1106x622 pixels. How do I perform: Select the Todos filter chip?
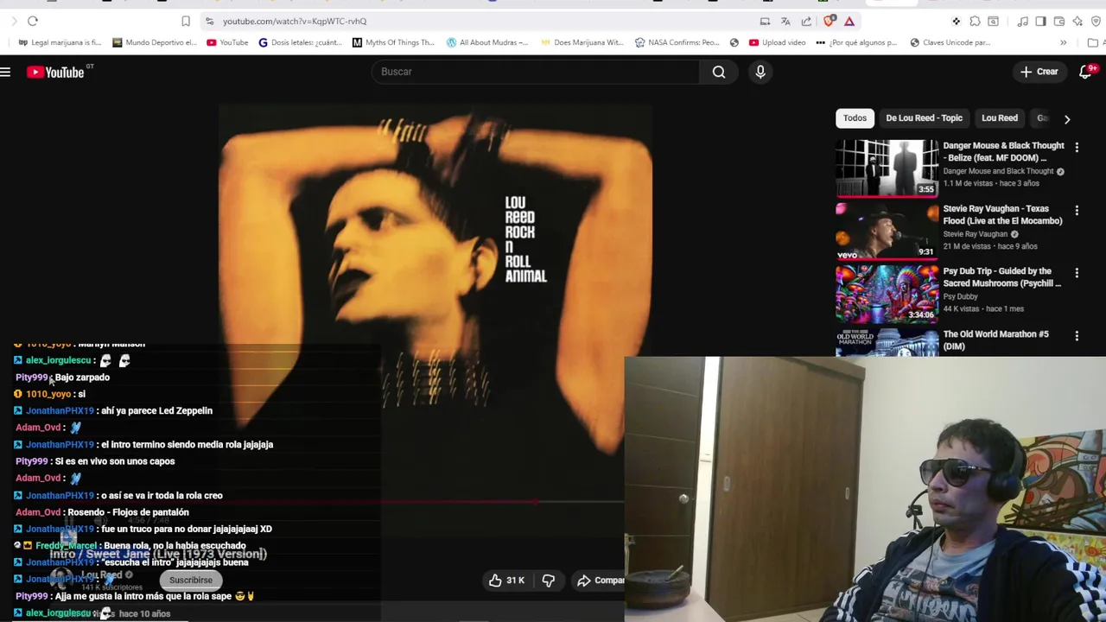pyautogui.click(x=855, y=118)
